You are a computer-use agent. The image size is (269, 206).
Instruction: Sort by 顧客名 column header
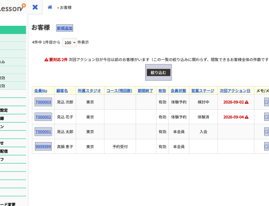tap(62, 91)
